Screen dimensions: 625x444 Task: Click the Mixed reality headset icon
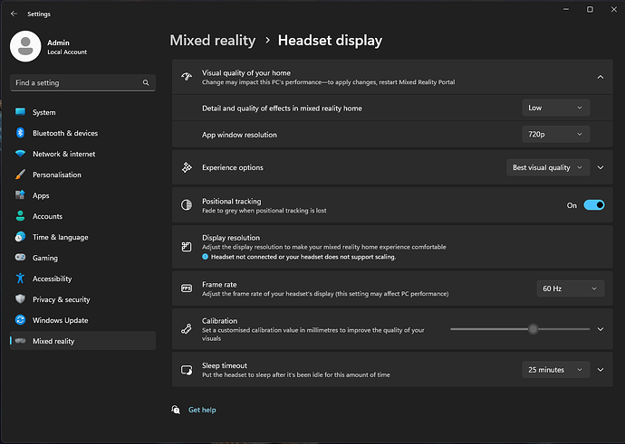click(20, 341)
